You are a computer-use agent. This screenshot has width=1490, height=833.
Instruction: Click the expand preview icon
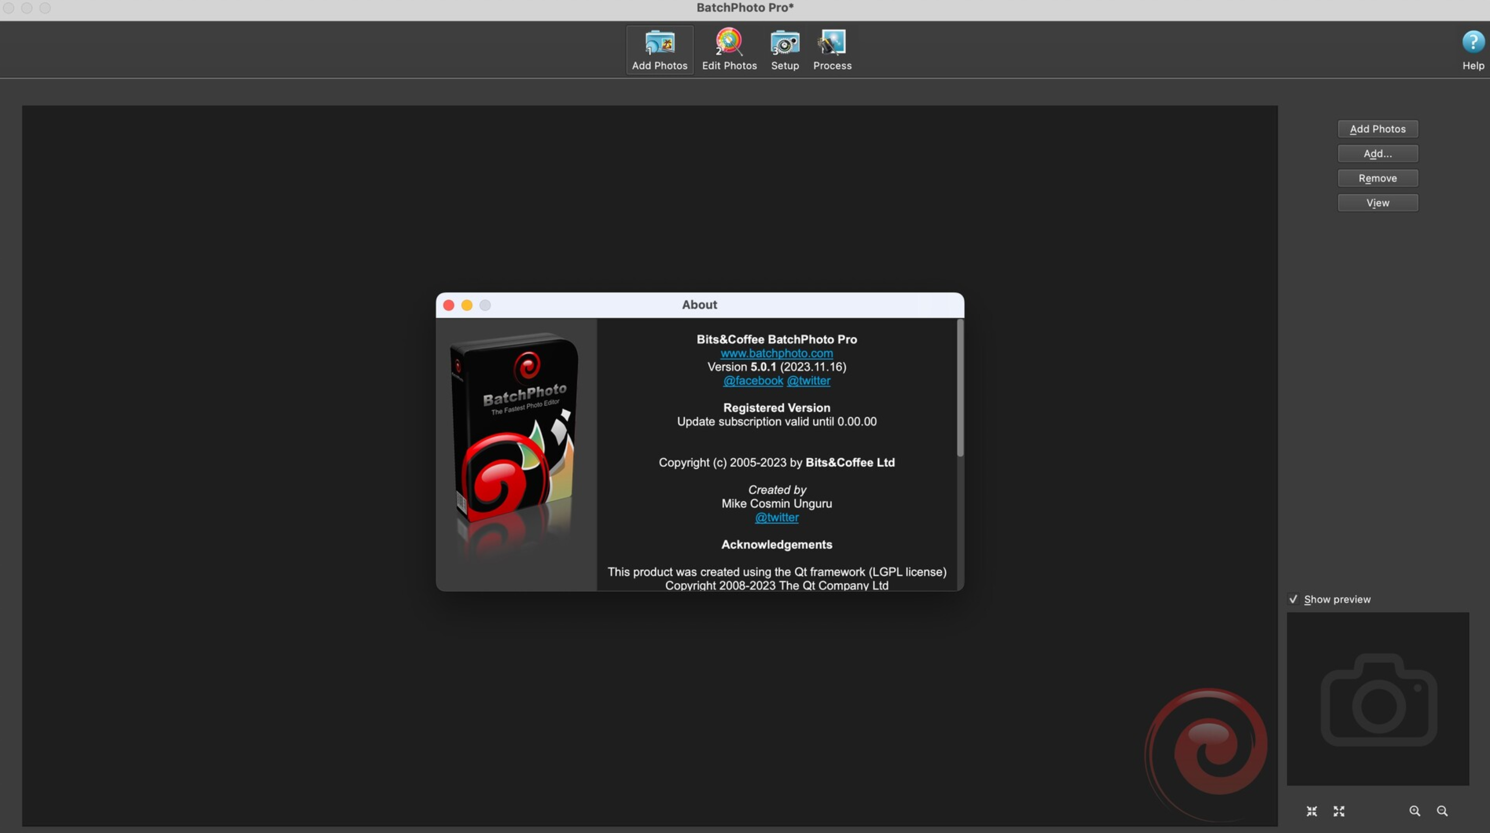click(x=1339, y=811)
